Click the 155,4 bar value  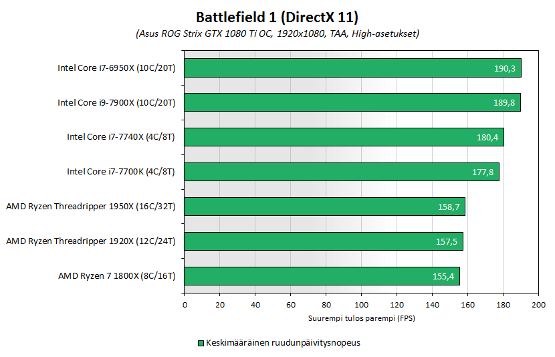pos(443,276)
